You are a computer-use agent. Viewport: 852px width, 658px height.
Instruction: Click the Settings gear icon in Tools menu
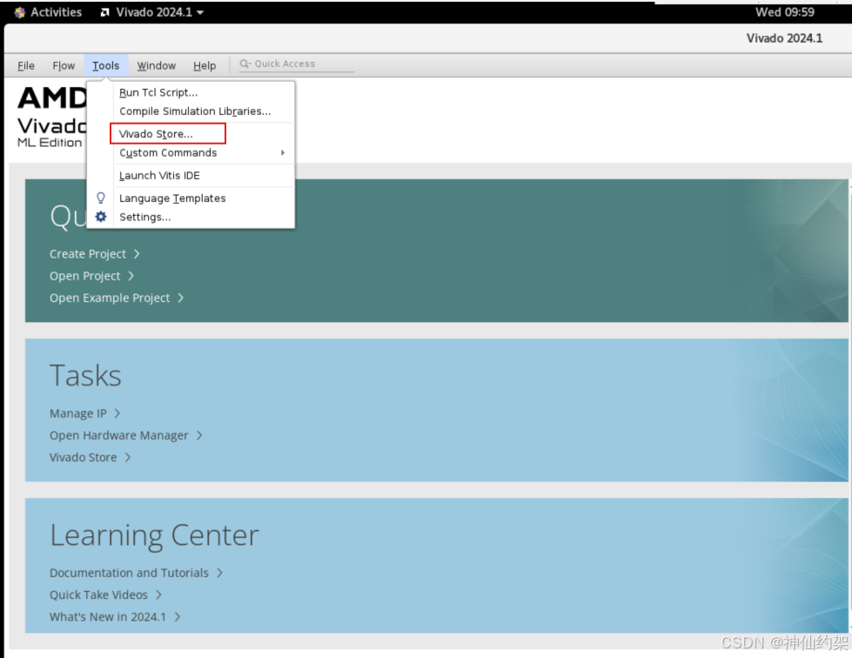[x=100, y=217]
